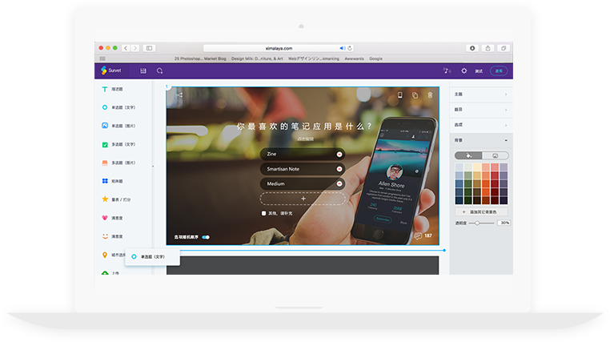Click the bookmarks grid icon
This screenshot has width=610, height=342.
point(102,58)
